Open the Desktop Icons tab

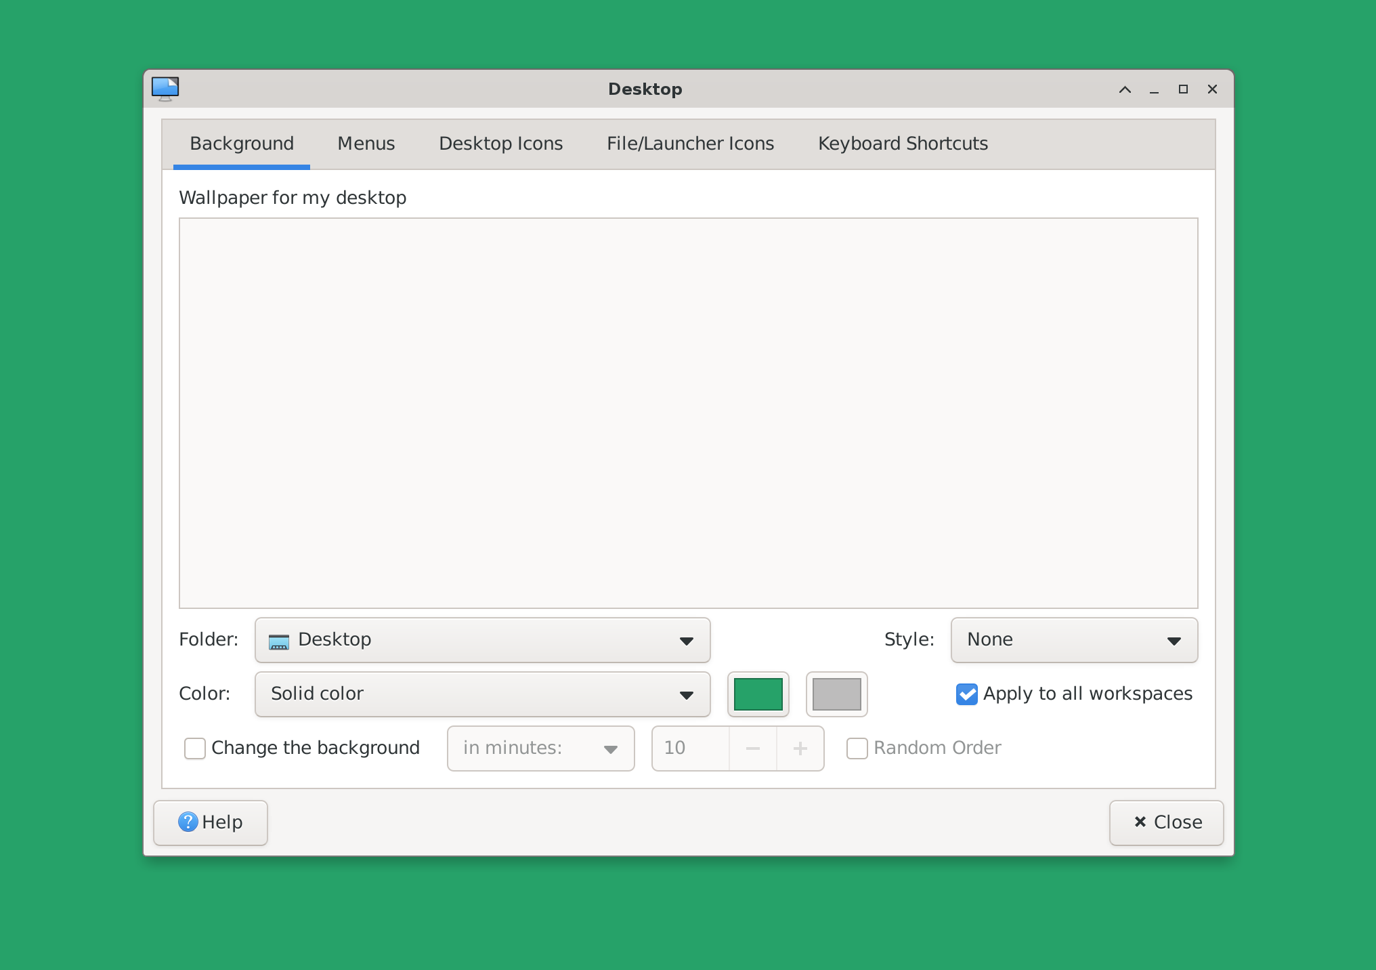pyautogui.click(x=500, y=144)
